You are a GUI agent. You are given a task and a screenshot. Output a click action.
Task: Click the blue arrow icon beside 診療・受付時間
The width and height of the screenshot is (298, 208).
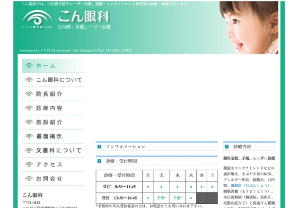point(99,161)
